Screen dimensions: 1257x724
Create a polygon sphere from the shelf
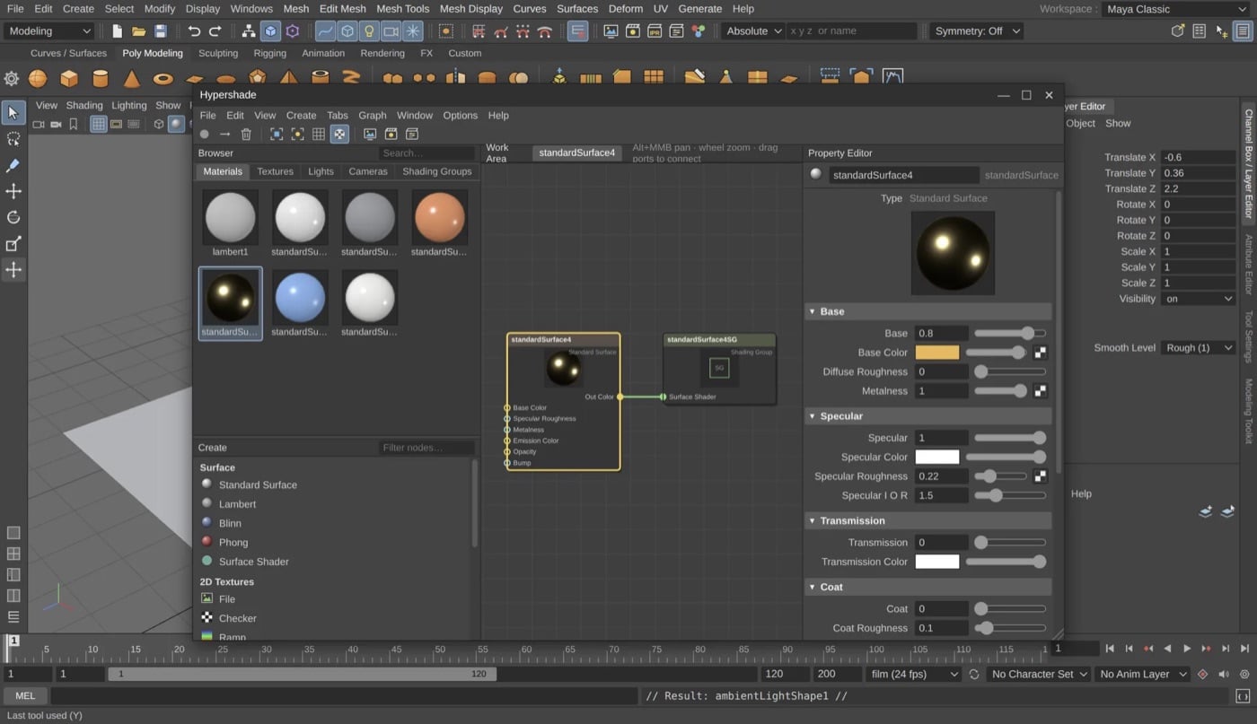(x=38, y=78)
